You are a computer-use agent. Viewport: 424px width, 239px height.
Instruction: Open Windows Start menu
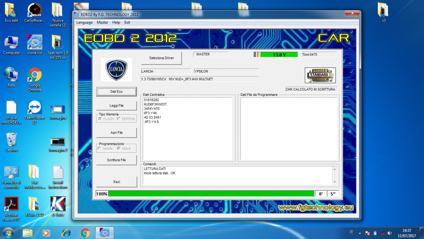tap(8, 233)
